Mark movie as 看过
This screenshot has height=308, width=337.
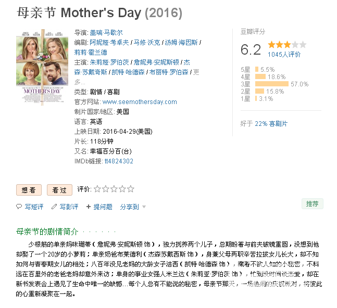point(59,190)
